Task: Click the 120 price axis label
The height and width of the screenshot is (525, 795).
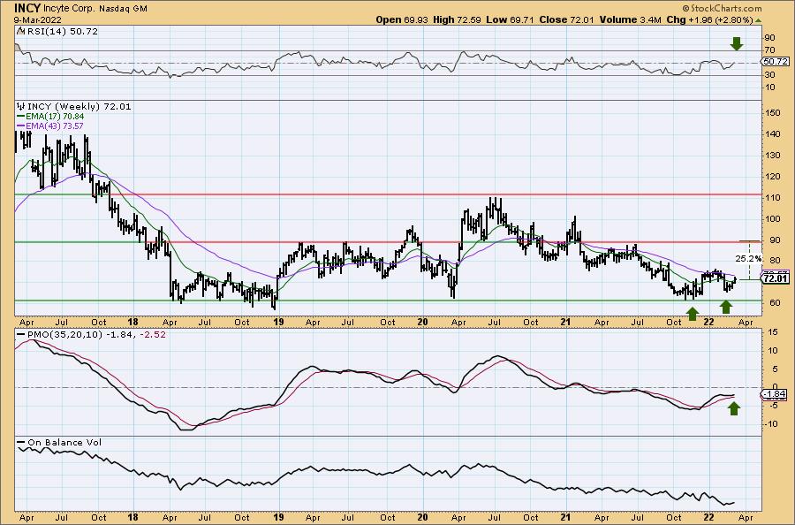Action: (774, 177)
